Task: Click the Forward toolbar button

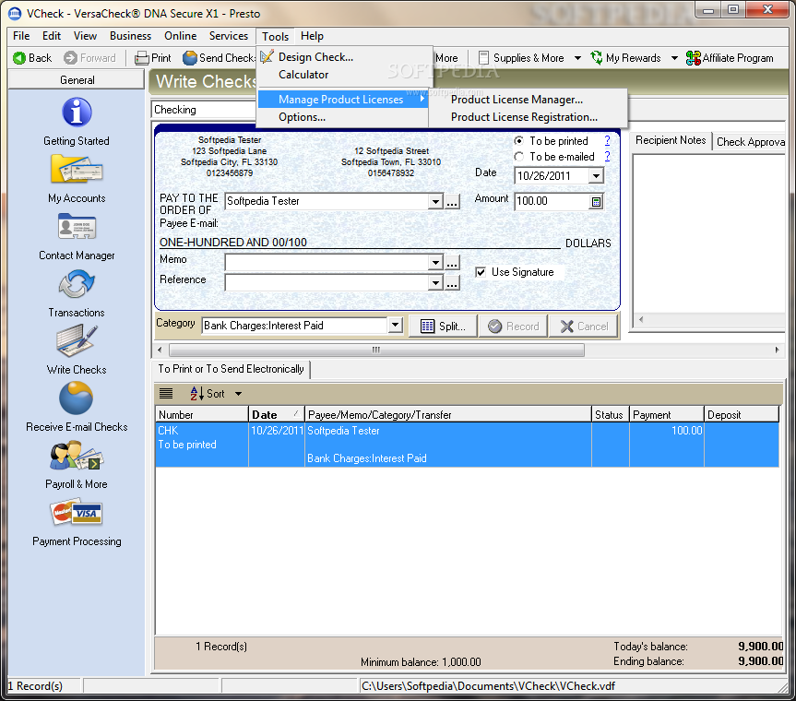Action: point(89,58)
